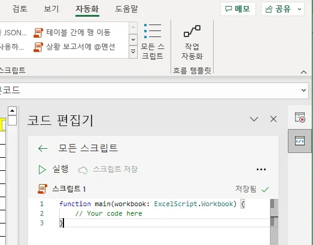Click the formula bar input field
The height and width of the screenshot is (245, 313).
tap(150, 90)
